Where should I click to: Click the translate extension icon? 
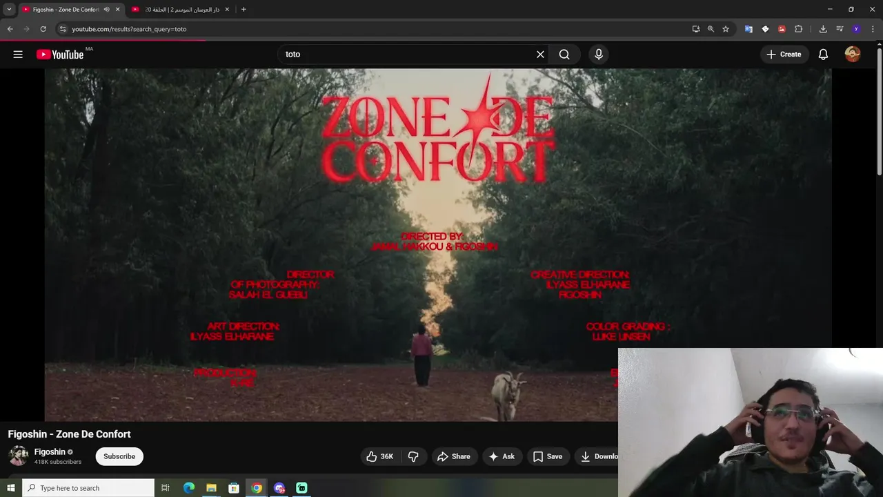(x=748, y=29)
